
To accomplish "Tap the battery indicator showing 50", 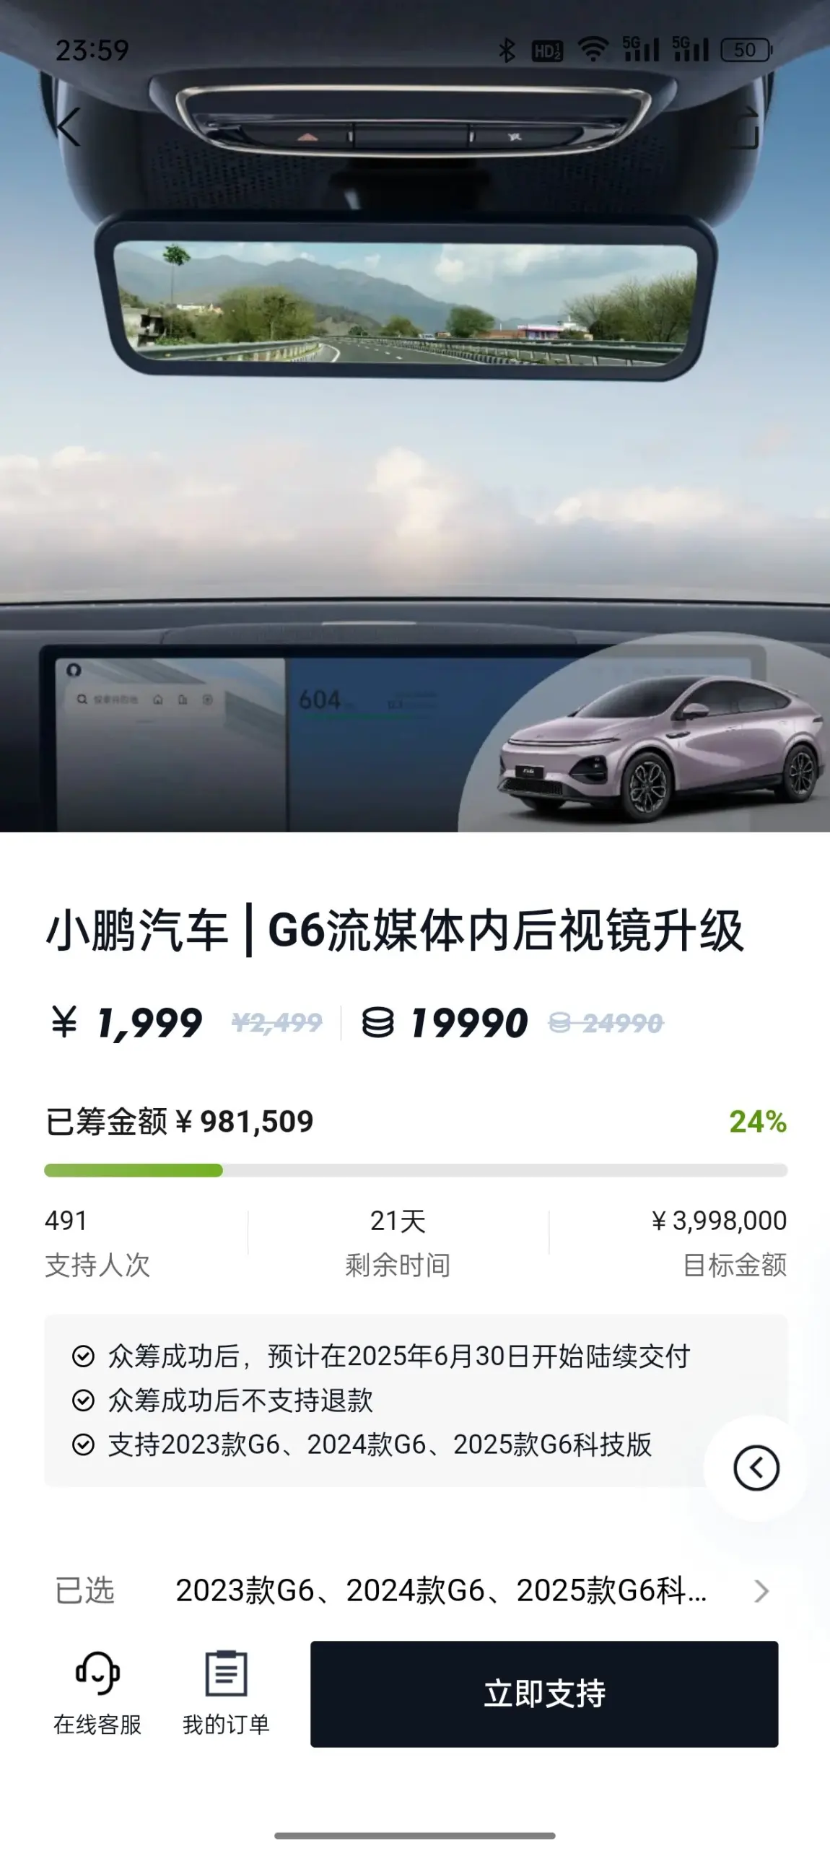I will point(746,50).
